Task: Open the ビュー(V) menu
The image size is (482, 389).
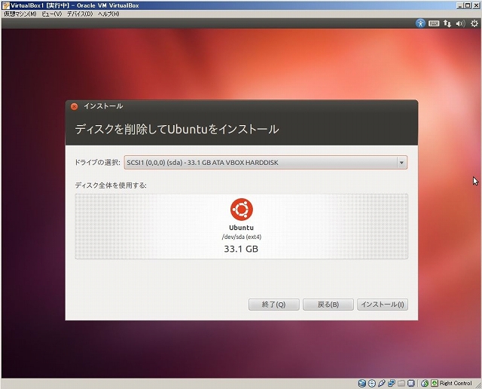Action: pyautogui.click(x=52, y=14)
